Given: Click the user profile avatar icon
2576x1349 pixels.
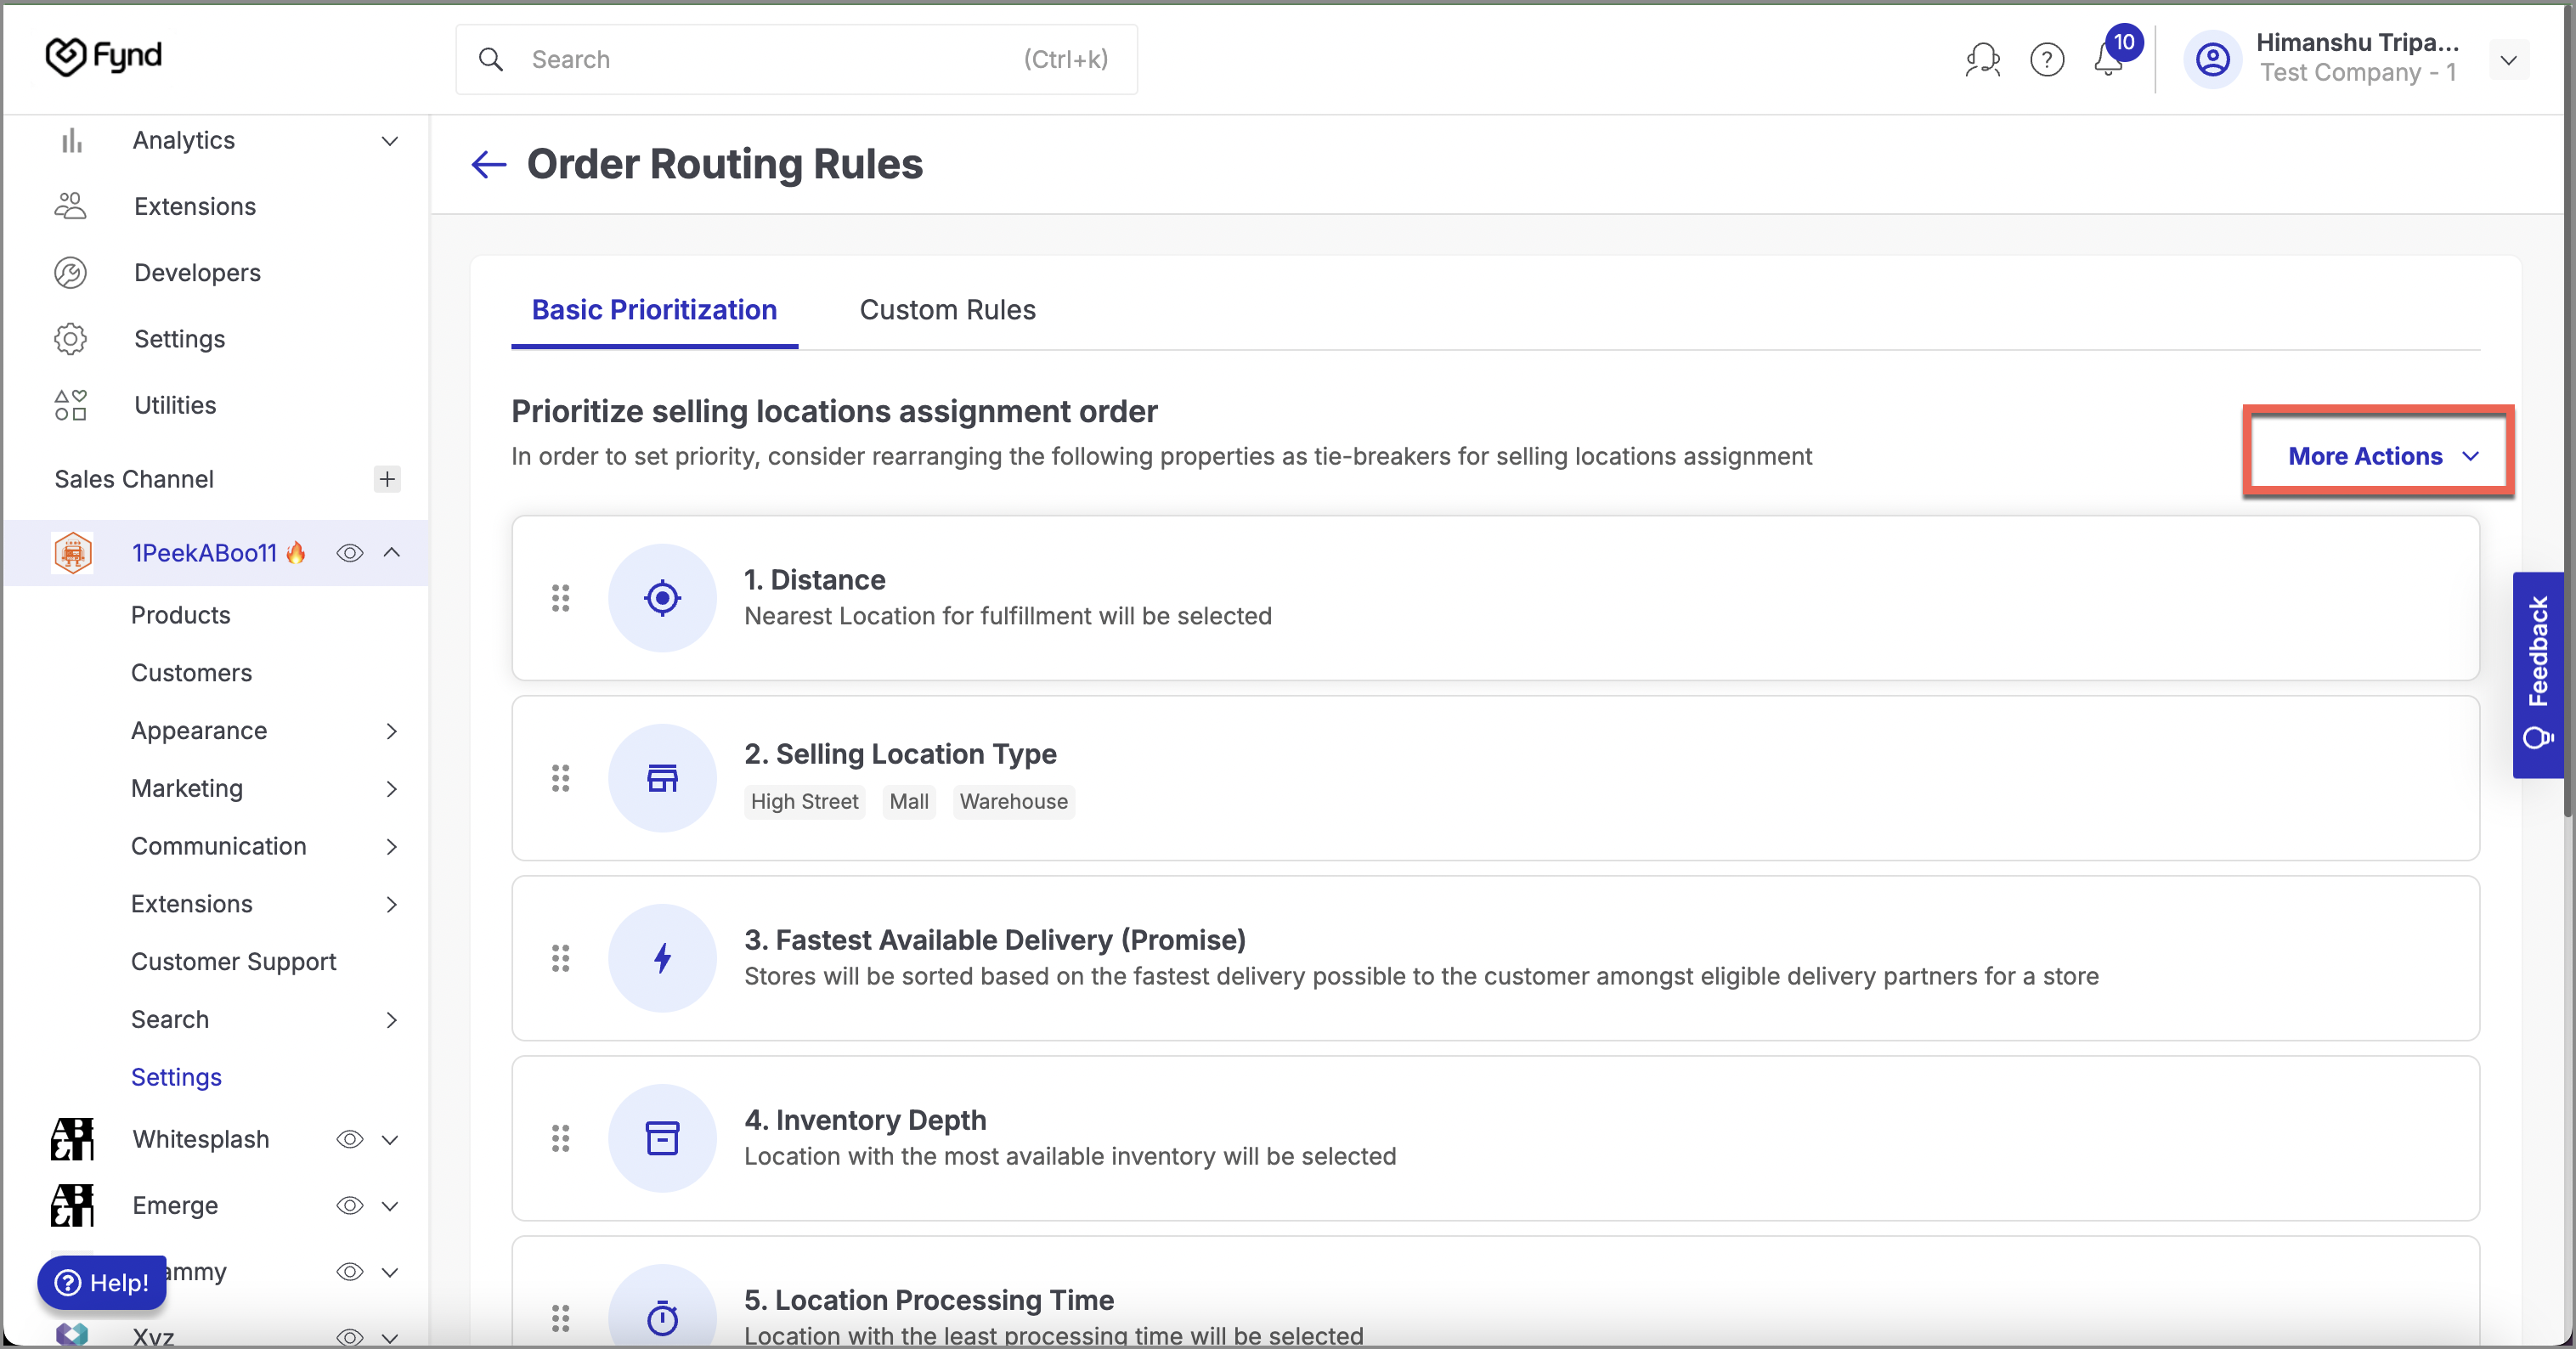Looking at the screenshot, I should tap(2212, 60).
